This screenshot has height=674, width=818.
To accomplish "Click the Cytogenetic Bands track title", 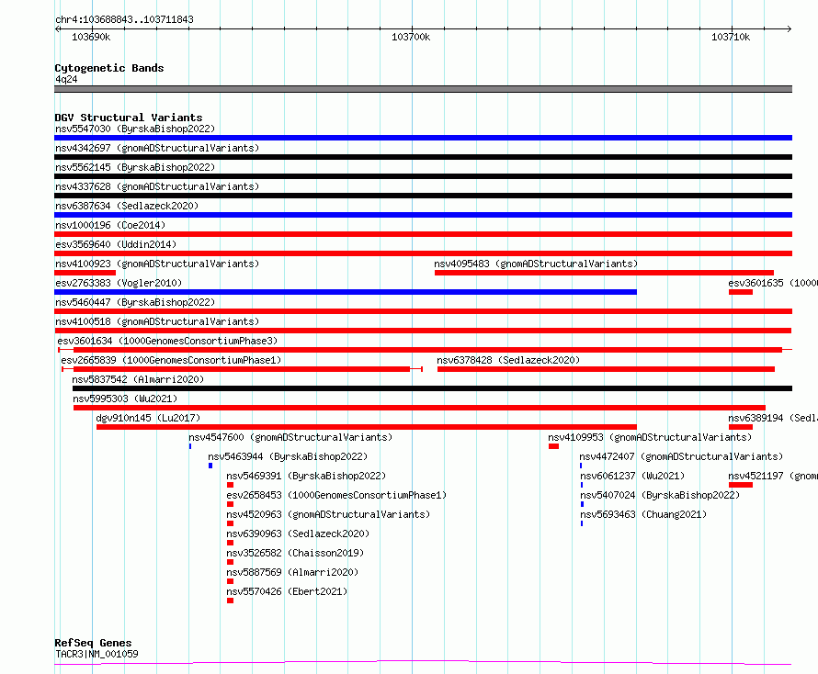I will (x=109, y=68).
